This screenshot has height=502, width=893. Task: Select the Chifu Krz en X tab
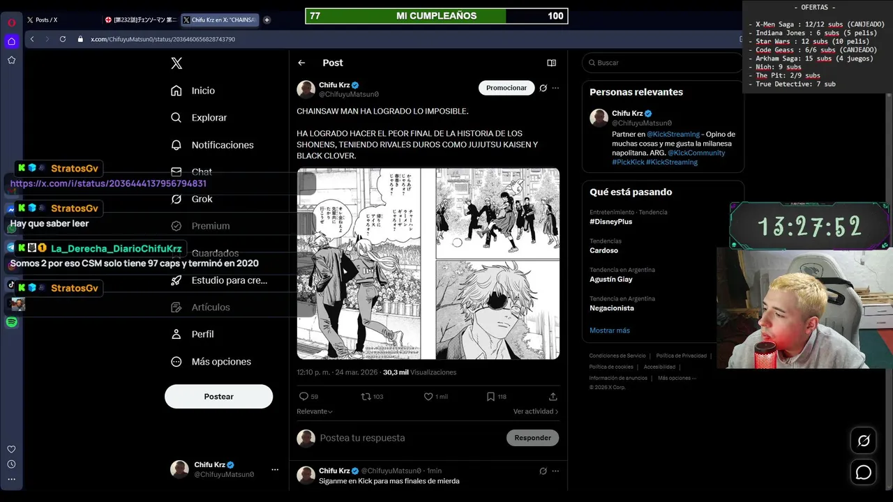click(x=219, y=20)
